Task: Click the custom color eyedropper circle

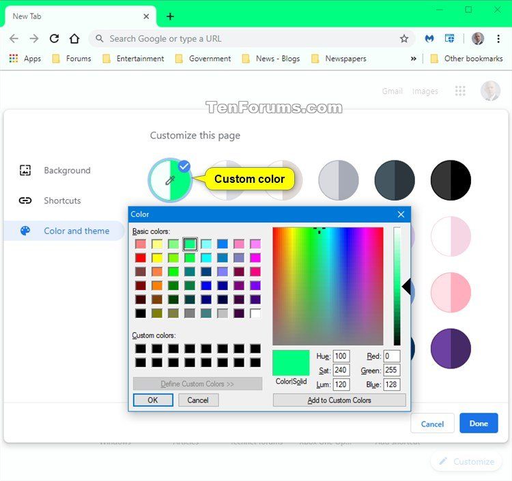Action: click(170, 180)
